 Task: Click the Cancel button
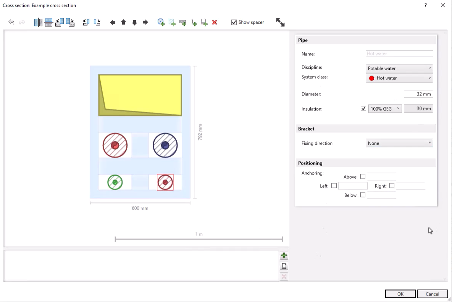click(x=432, y=294)
